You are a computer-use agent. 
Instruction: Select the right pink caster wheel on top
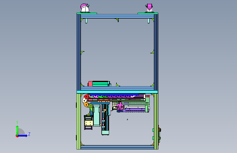149,6
